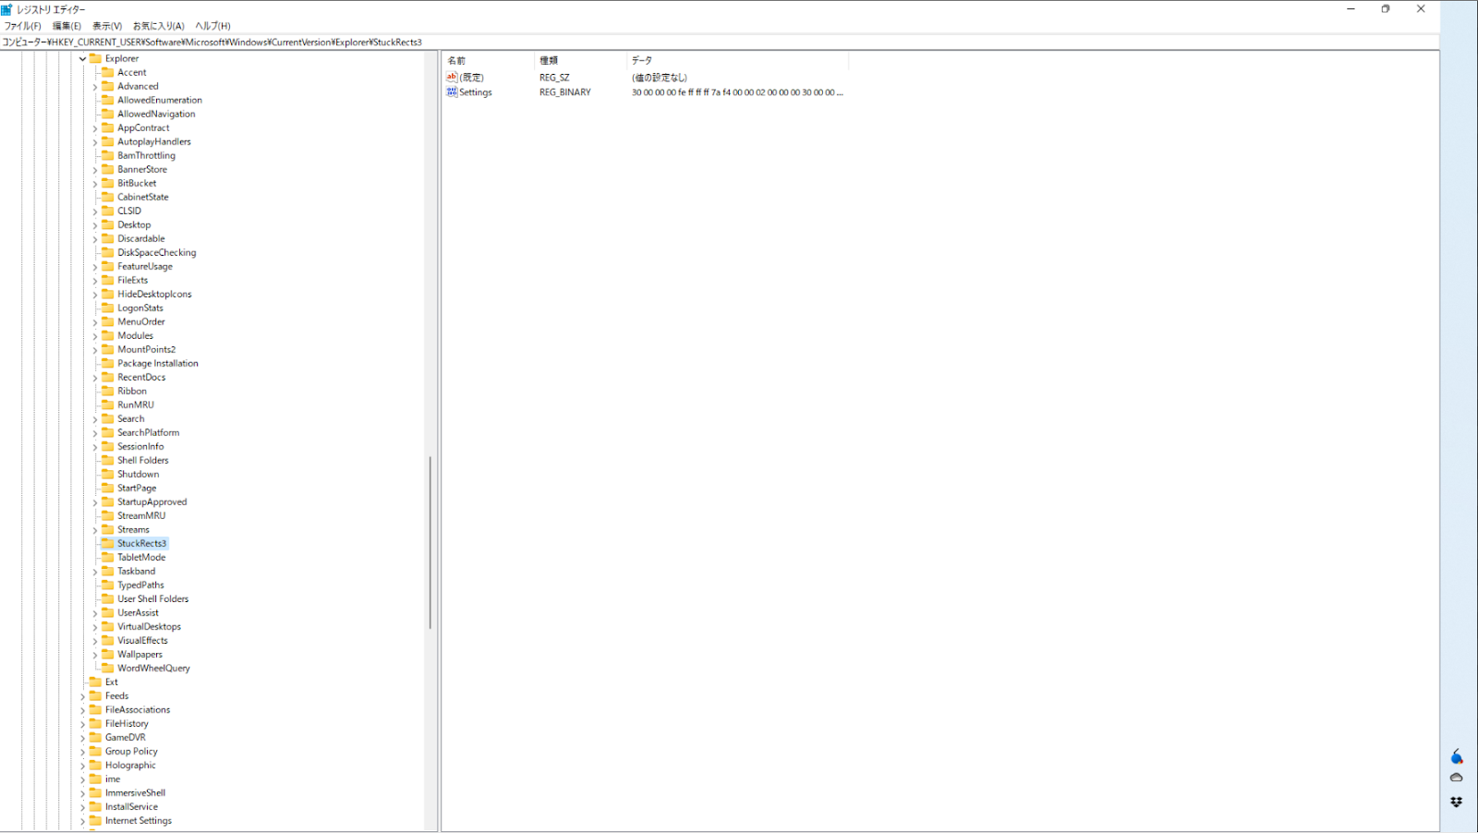Click the Shutdown folder icon
1478x833 pixels.
108,474
